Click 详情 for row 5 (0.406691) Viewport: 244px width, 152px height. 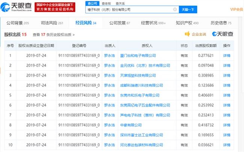tap(227, 95)
